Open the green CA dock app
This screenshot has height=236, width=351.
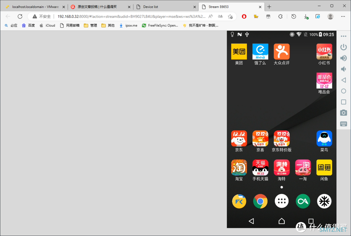click(303, 201)
